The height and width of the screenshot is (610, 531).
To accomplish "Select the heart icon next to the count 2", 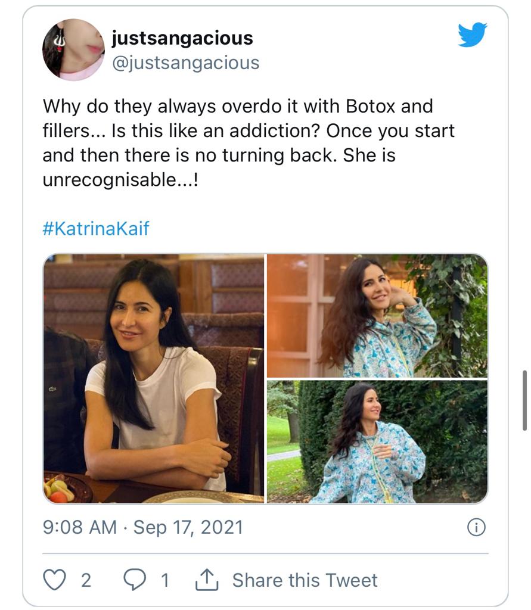I will (x=54, y=579).
